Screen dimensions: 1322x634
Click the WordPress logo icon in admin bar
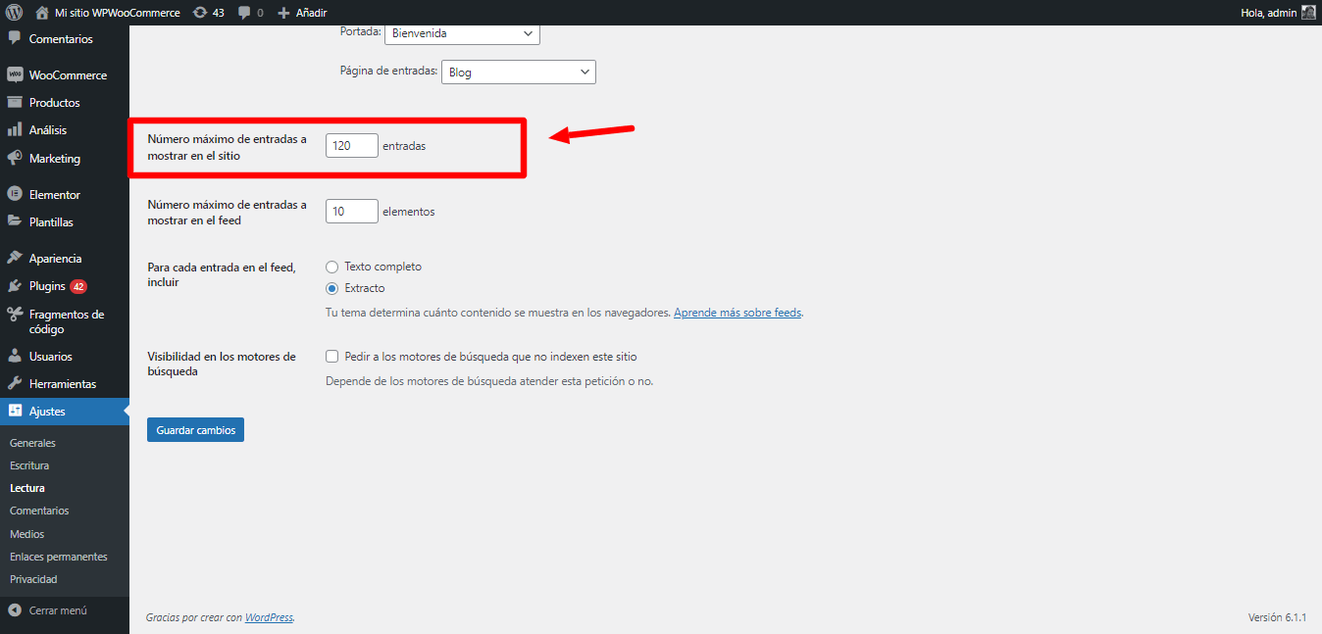coord(14,13)
